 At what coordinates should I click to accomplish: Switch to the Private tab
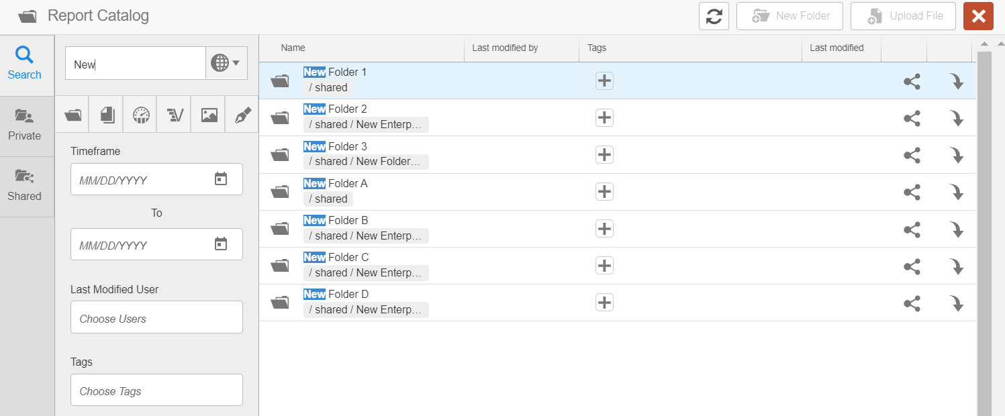click(25, 126)
